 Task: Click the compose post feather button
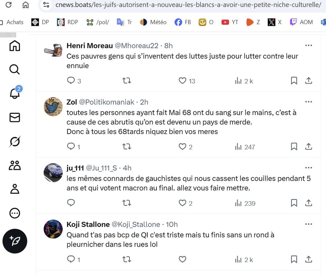point(15,241)
